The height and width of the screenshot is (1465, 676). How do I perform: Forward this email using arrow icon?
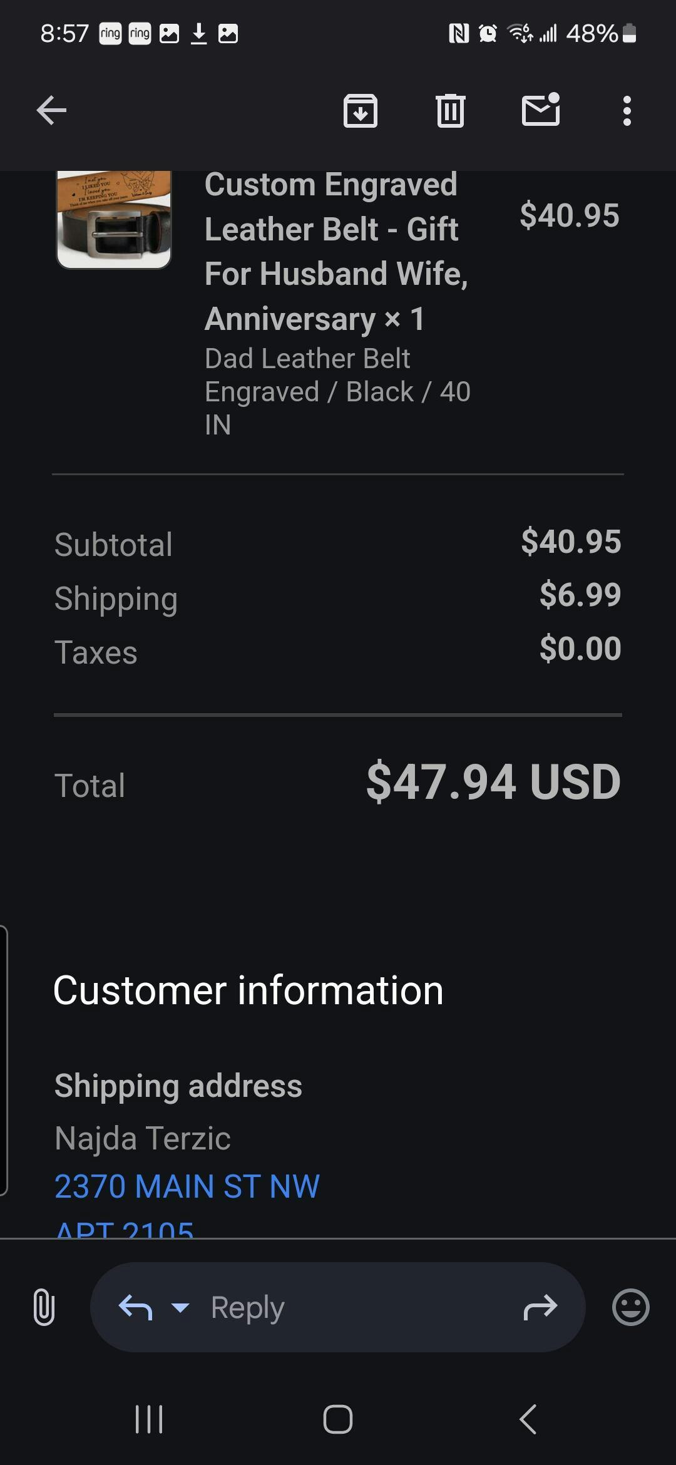tap(540, 1307)
